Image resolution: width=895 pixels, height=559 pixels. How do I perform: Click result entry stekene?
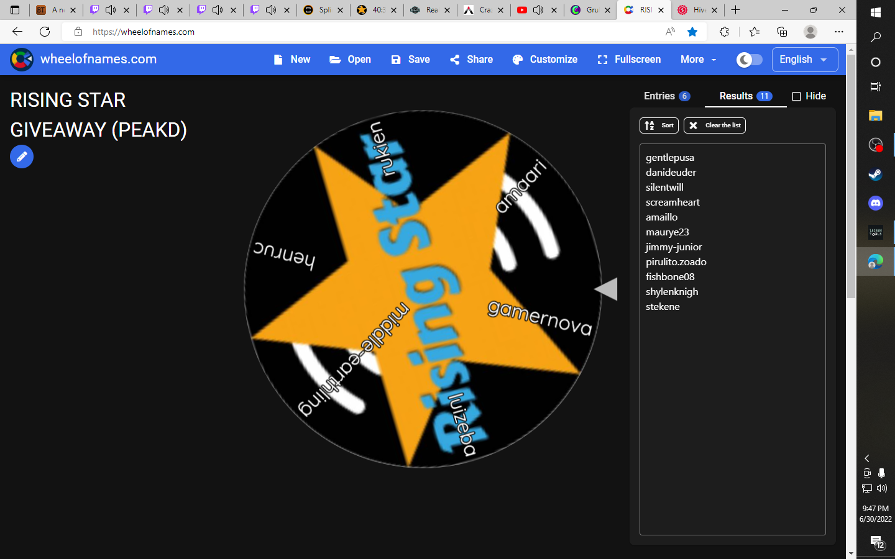click(663, 307)
